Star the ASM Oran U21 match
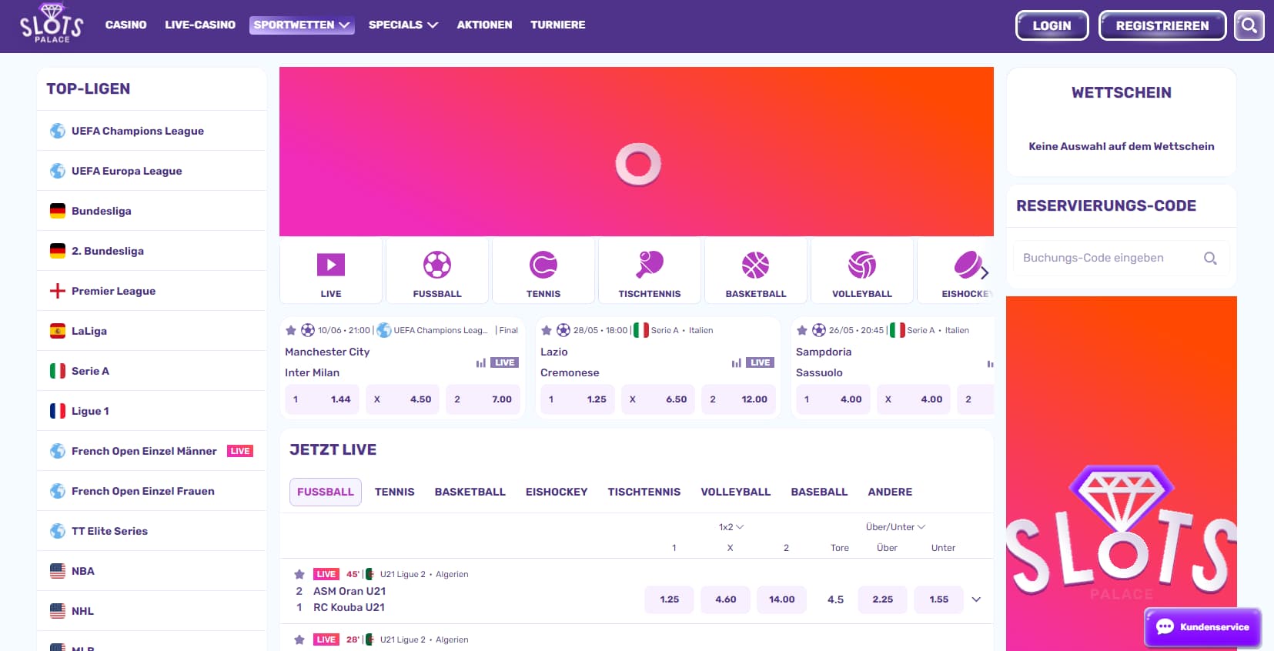Viewport: 1274px width, 651px height. (299, 574)
